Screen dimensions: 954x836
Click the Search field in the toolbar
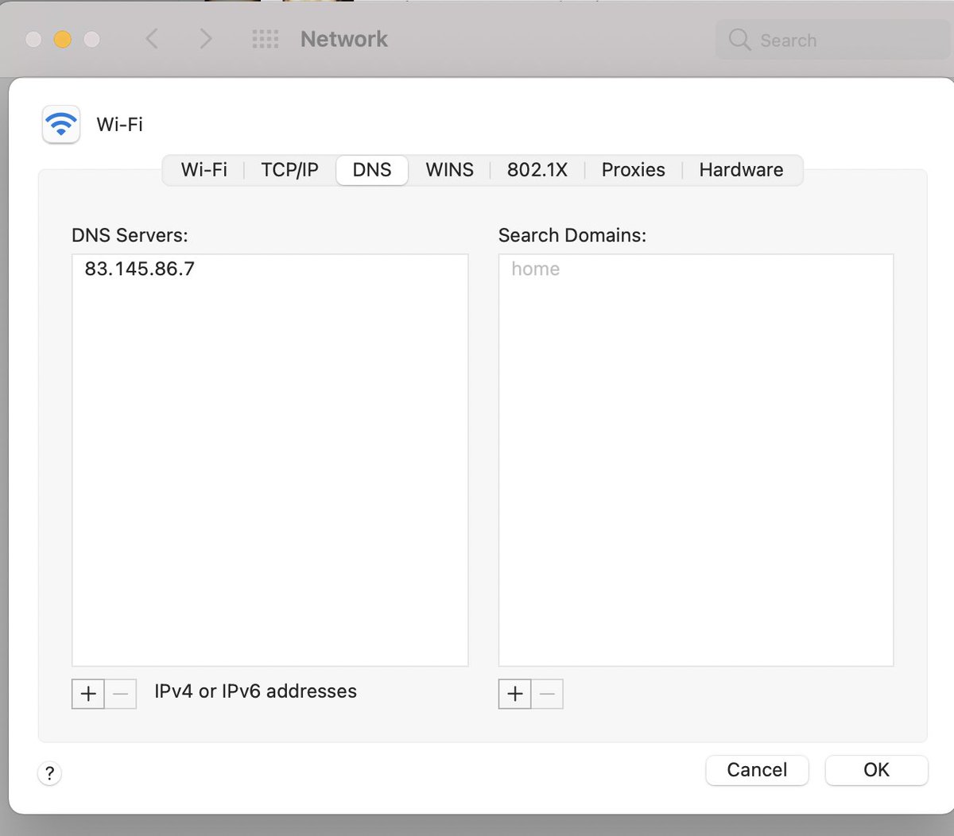(x=833, y=40)
